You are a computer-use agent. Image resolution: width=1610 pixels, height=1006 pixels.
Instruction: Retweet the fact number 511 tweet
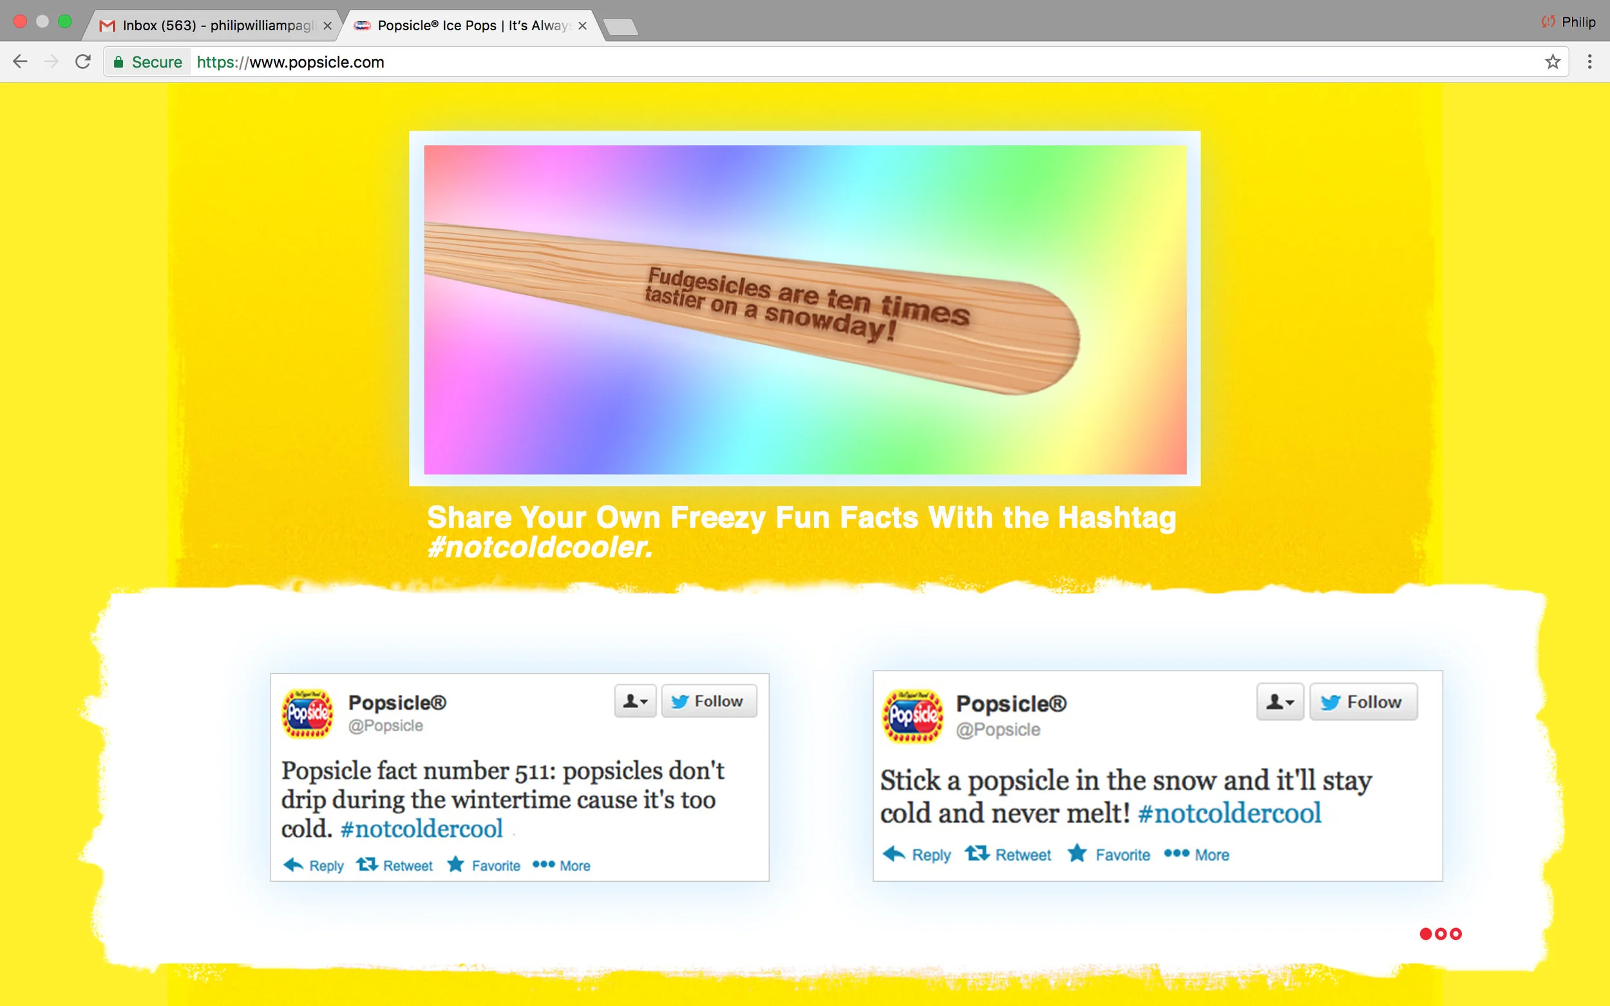(x=394, y=865)
